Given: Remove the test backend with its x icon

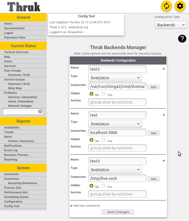Looking at the screenshot, I should pos(164,115).
